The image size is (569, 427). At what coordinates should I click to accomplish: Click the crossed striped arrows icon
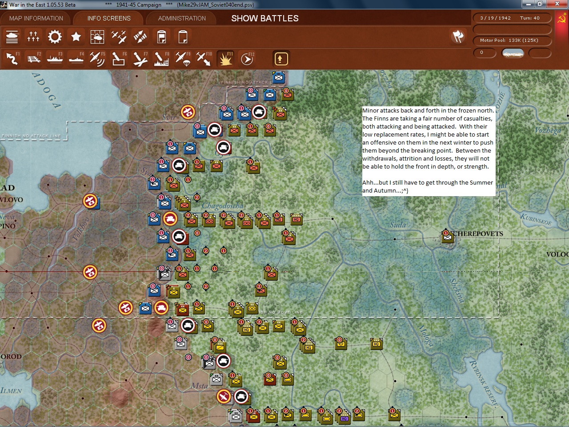(140, 36)
